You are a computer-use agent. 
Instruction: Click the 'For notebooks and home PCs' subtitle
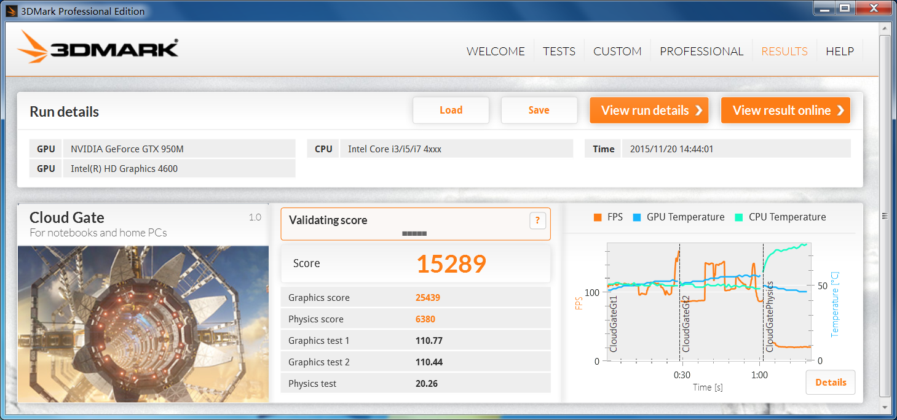[x=98, y=233]
